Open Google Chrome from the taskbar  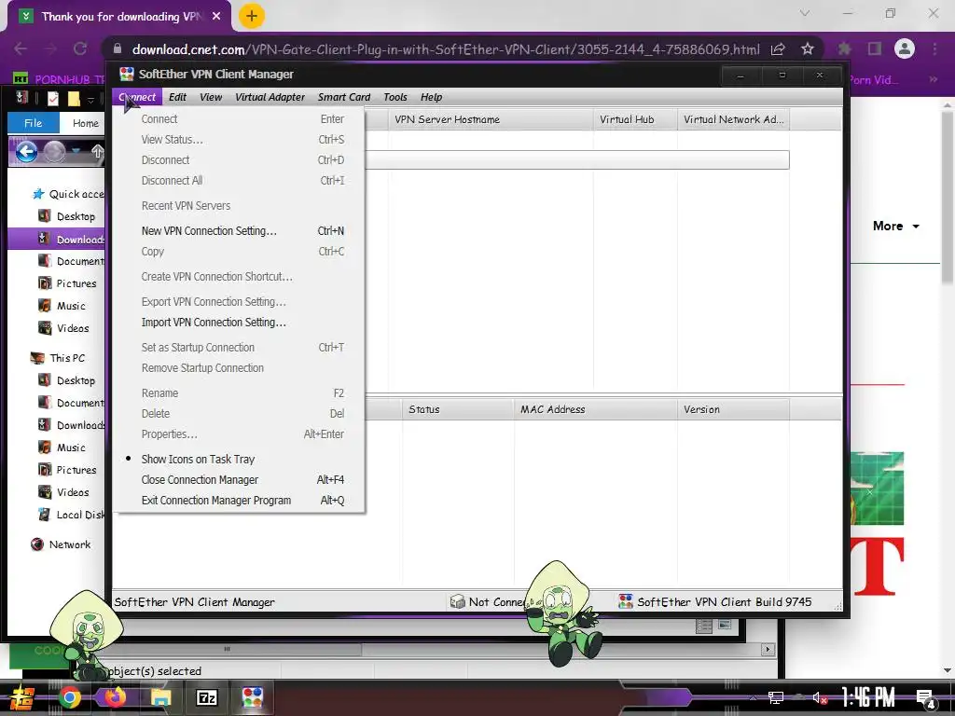[x=69, y=697]
